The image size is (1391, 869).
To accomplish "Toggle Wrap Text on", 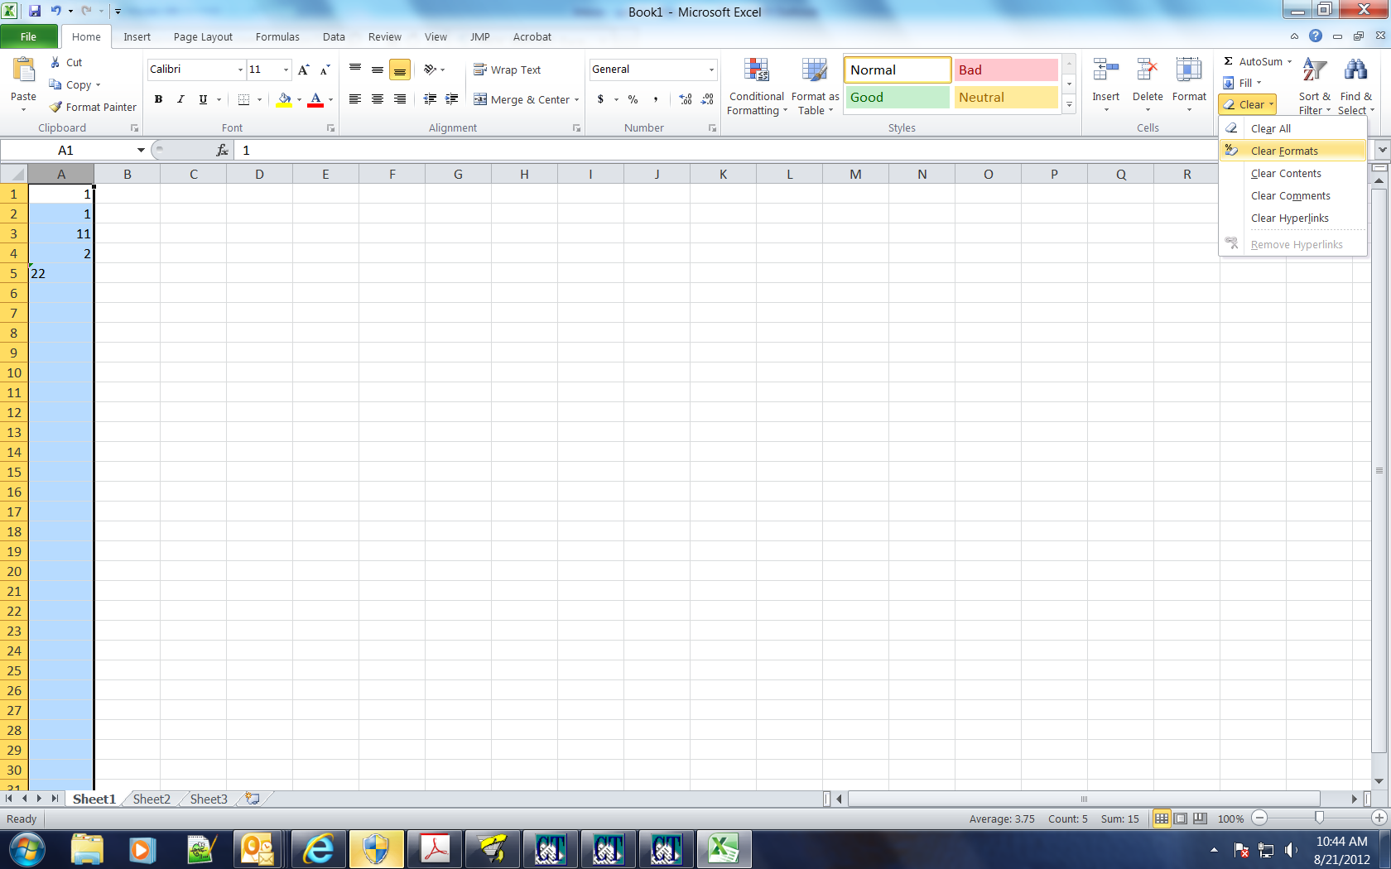I will click(508, 70).
